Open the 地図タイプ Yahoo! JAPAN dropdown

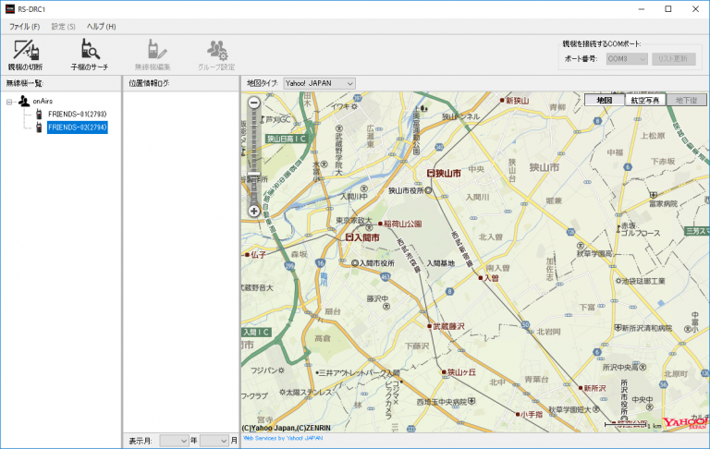(319, 83)
